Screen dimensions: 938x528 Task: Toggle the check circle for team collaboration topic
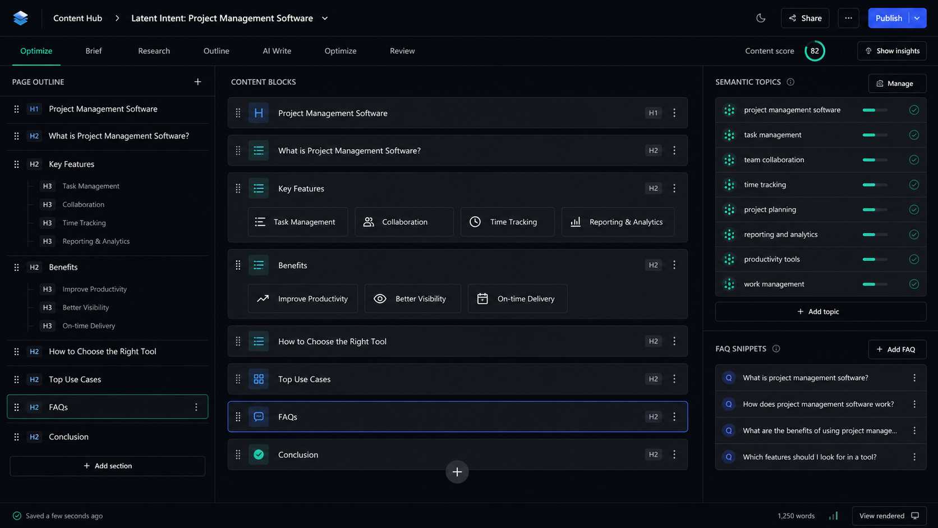coord(914,160)
